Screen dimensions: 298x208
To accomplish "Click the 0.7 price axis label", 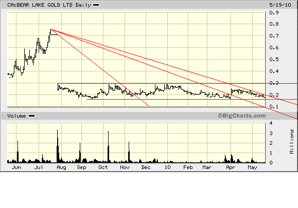I will 274,35.
